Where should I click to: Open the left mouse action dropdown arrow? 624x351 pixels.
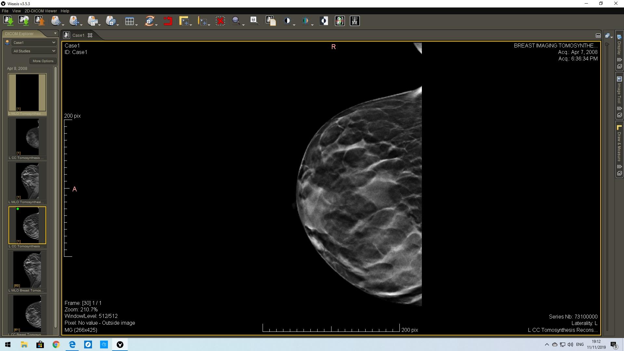(x=63, y=25)
